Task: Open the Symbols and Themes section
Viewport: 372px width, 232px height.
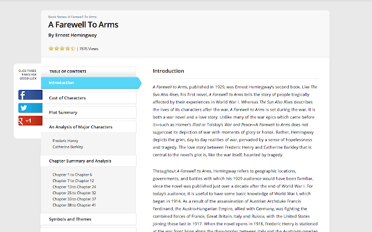Action: tap(88, 219)
